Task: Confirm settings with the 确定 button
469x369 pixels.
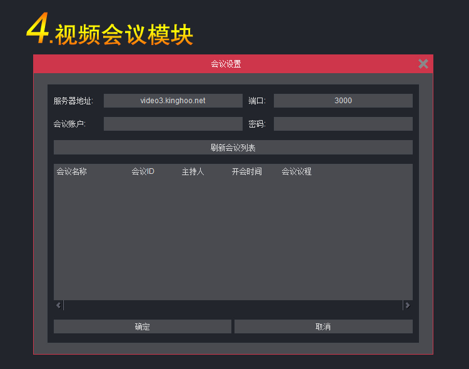Action: pos(142,326)
